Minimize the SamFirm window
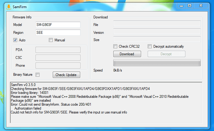The image size is (214, 131). [x=181, y=6]
